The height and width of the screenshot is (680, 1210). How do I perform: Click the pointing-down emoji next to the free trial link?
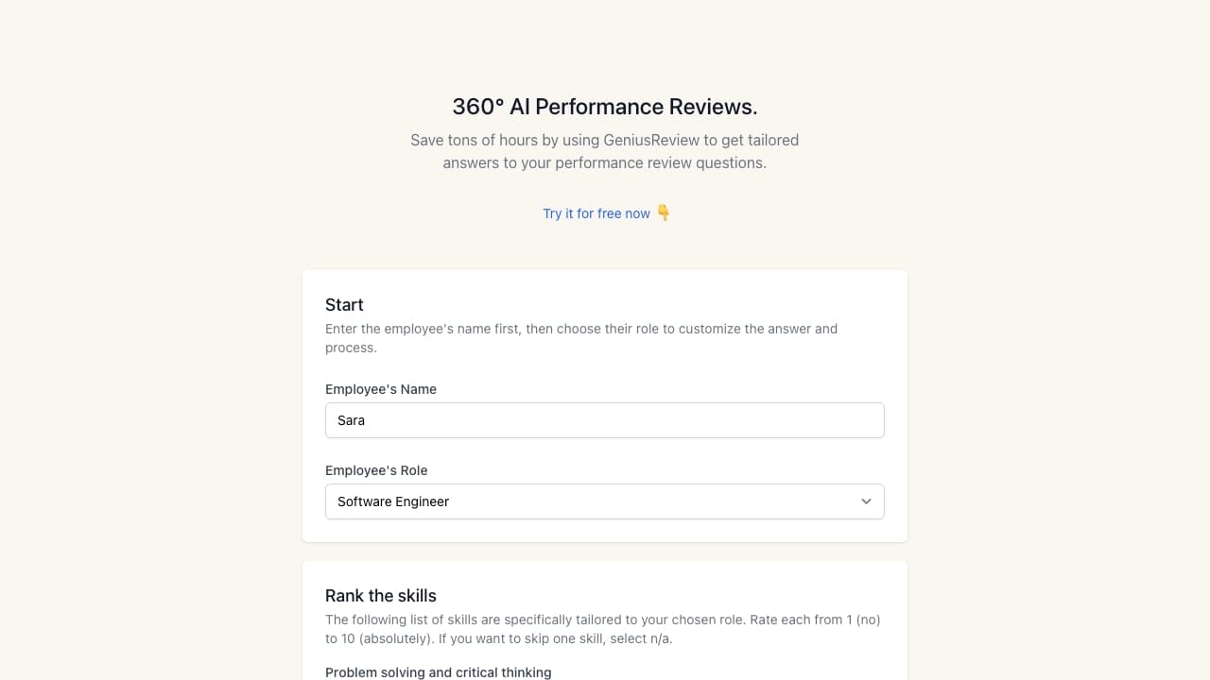(x=663, y=213)
